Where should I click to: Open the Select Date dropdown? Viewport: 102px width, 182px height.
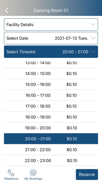pos(51,38)
